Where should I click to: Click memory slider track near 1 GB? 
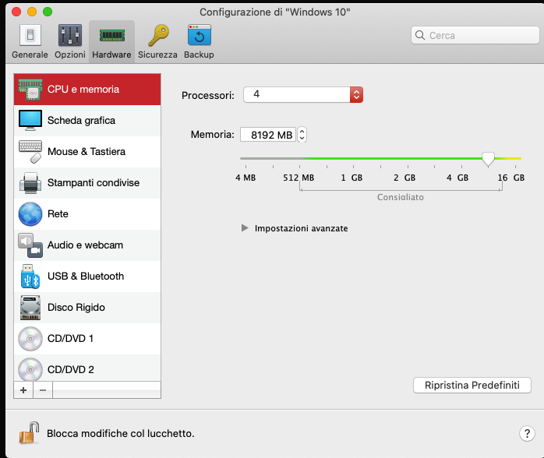(x=354, y=158)
